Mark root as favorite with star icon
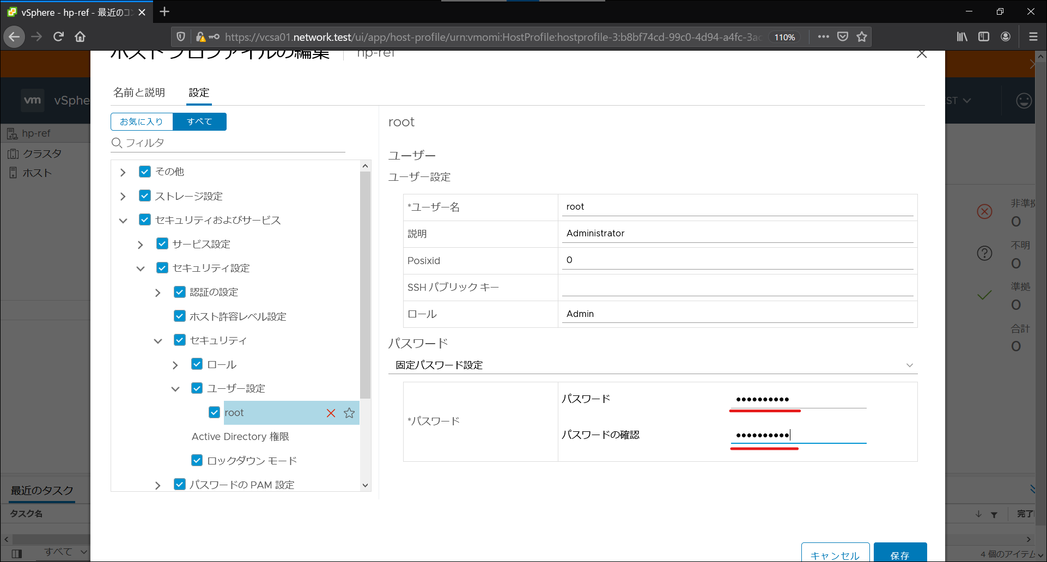The image size is (1047, 562). click(x=349, y=413)
